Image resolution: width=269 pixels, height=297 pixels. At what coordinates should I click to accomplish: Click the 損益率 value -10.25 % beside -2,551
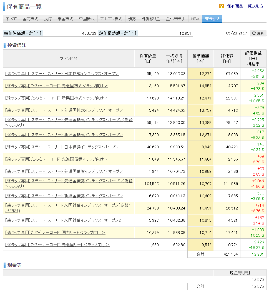(x=256, y=101)
